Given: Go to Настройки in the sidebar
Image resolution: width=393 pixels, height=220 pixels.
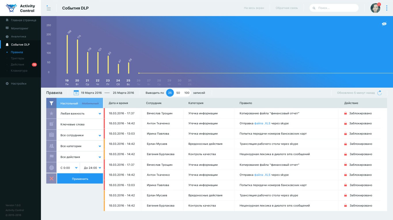Looking at the screenshot, I should [x=18, y=84].
